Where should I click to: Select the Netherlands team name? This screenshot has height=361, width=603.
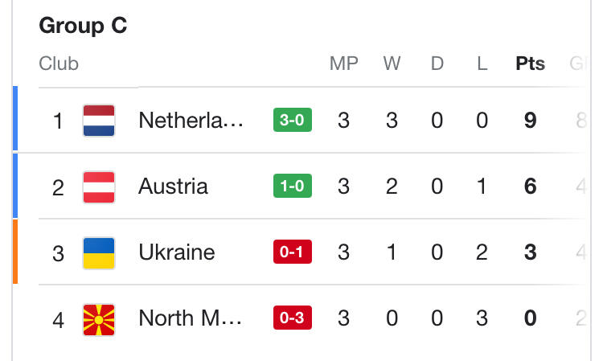(x=190, y=121)
